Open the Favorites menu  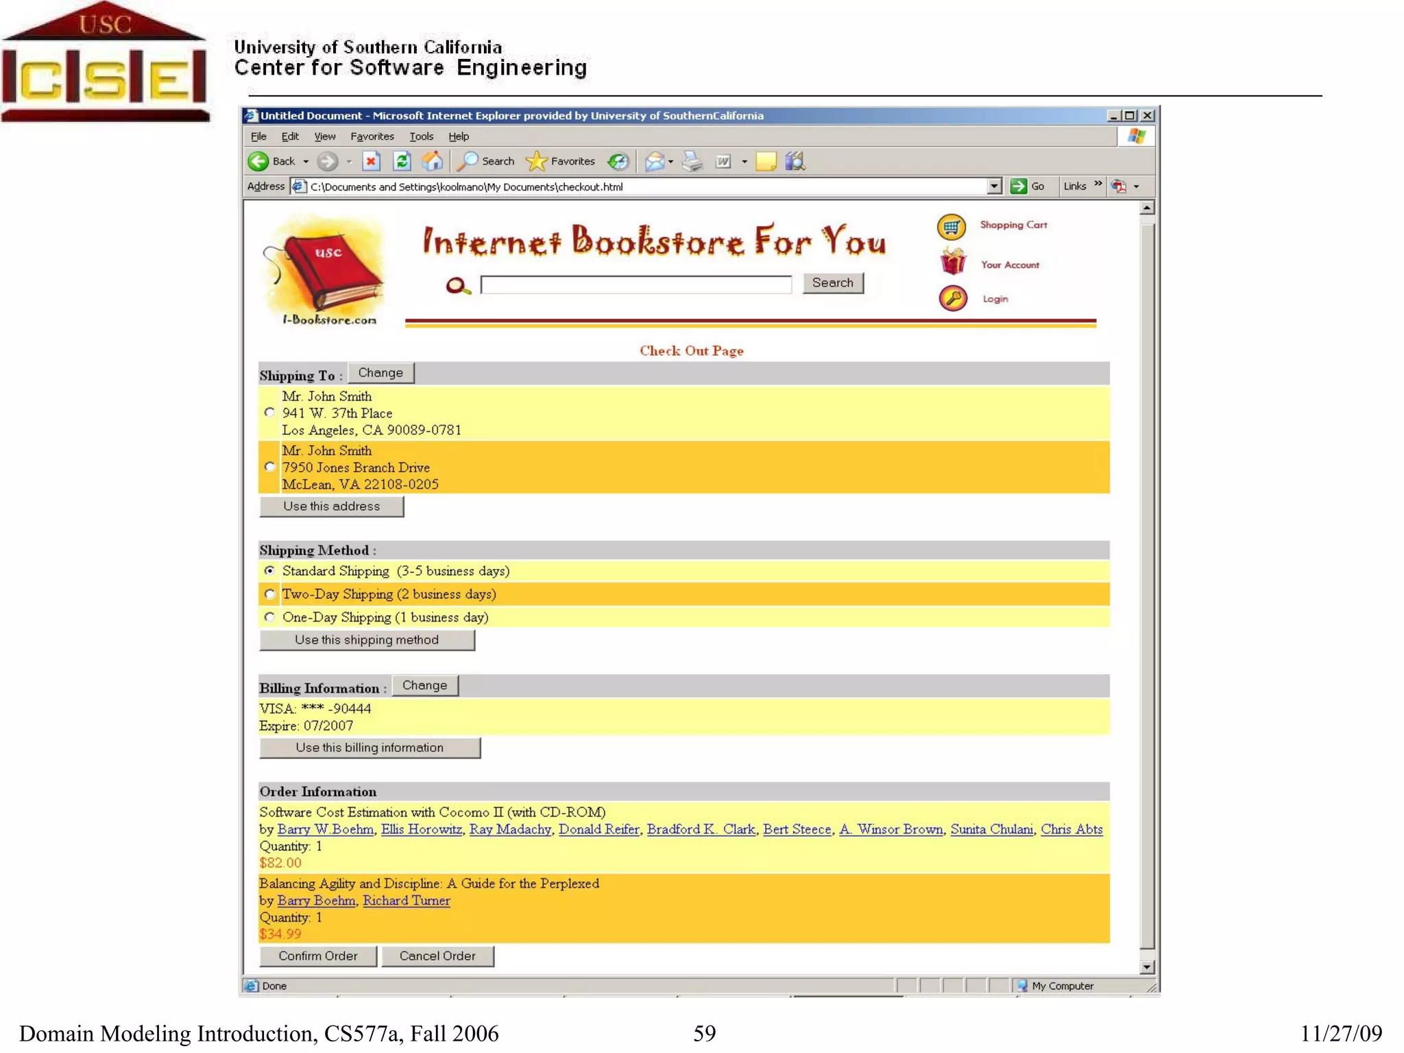pos(372,136)
